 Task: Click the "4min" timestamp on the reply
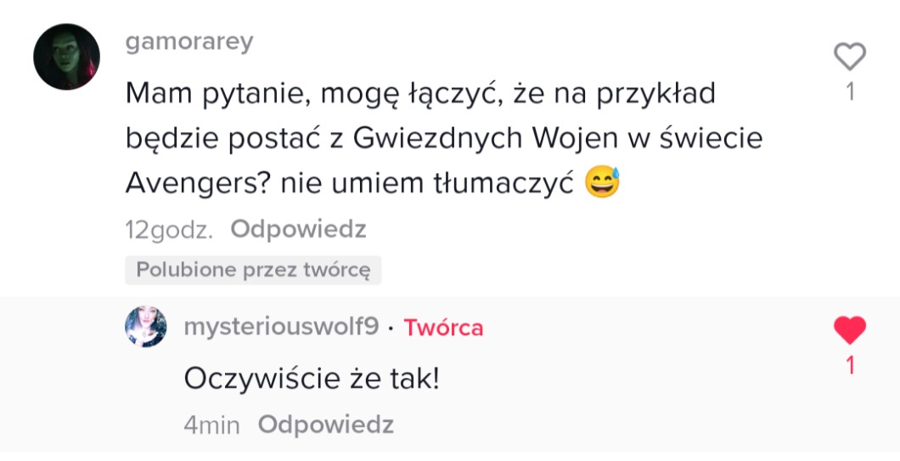point(211,424)
